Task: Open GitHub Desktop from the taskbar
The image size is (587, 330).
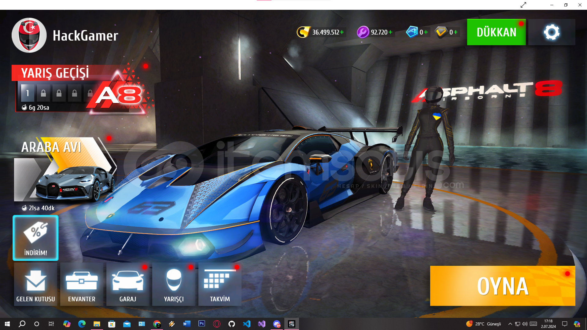Action: point(232,324)
